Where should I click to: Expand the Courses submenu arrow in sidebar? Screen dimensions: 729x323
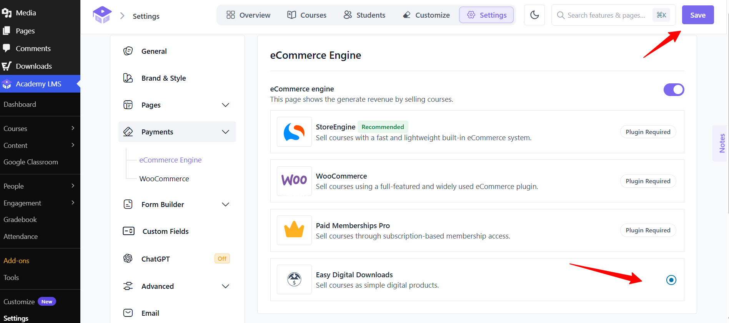73,128
